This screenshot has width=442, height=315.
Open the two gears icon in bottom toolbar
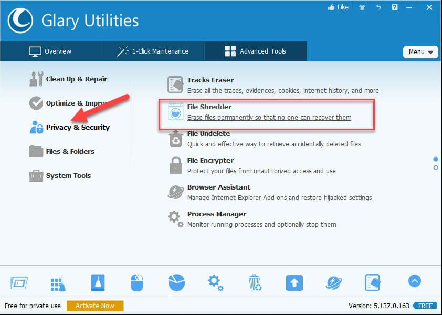pyautogui.click(x=216, y=283)
